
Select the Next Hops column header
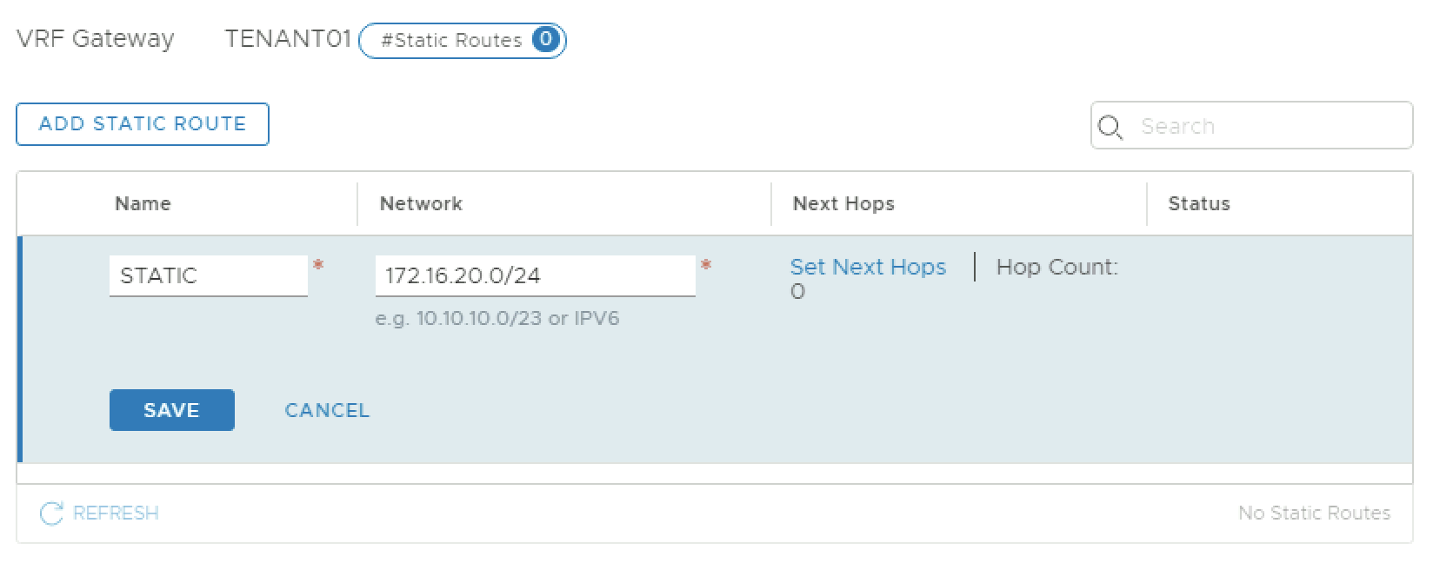click(843, 203)
